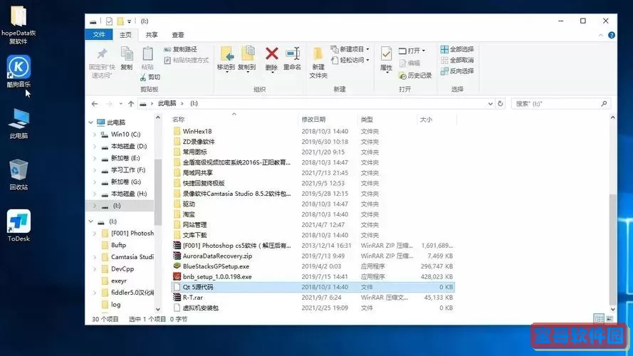Click Paste shortcut in clipboard group
The image size is (633, 356).
click(x=187, y=60)
